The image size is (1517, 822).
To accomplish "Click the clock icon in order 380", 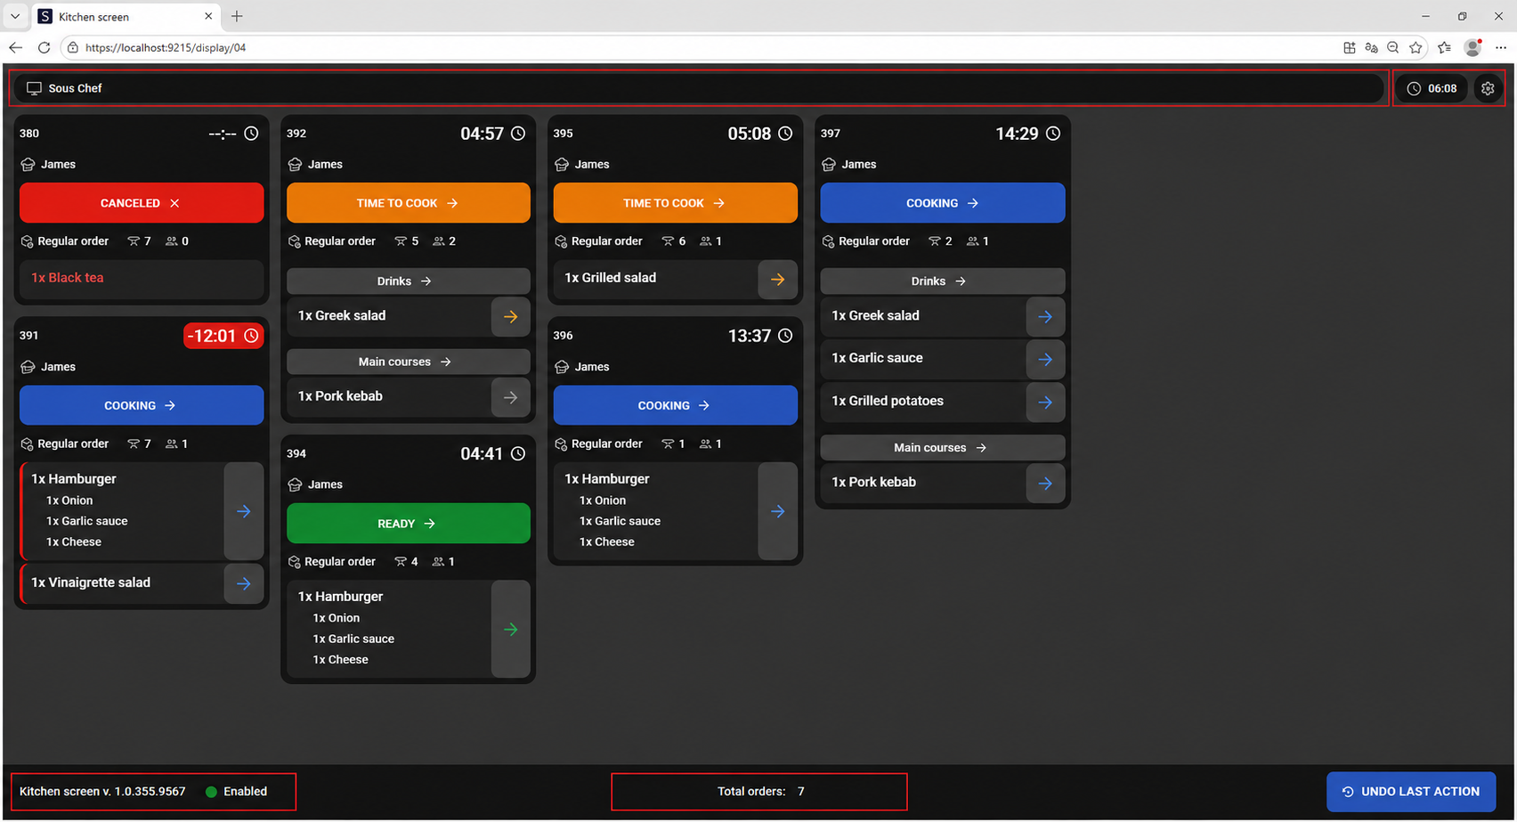I will click(x=251, y=134).
